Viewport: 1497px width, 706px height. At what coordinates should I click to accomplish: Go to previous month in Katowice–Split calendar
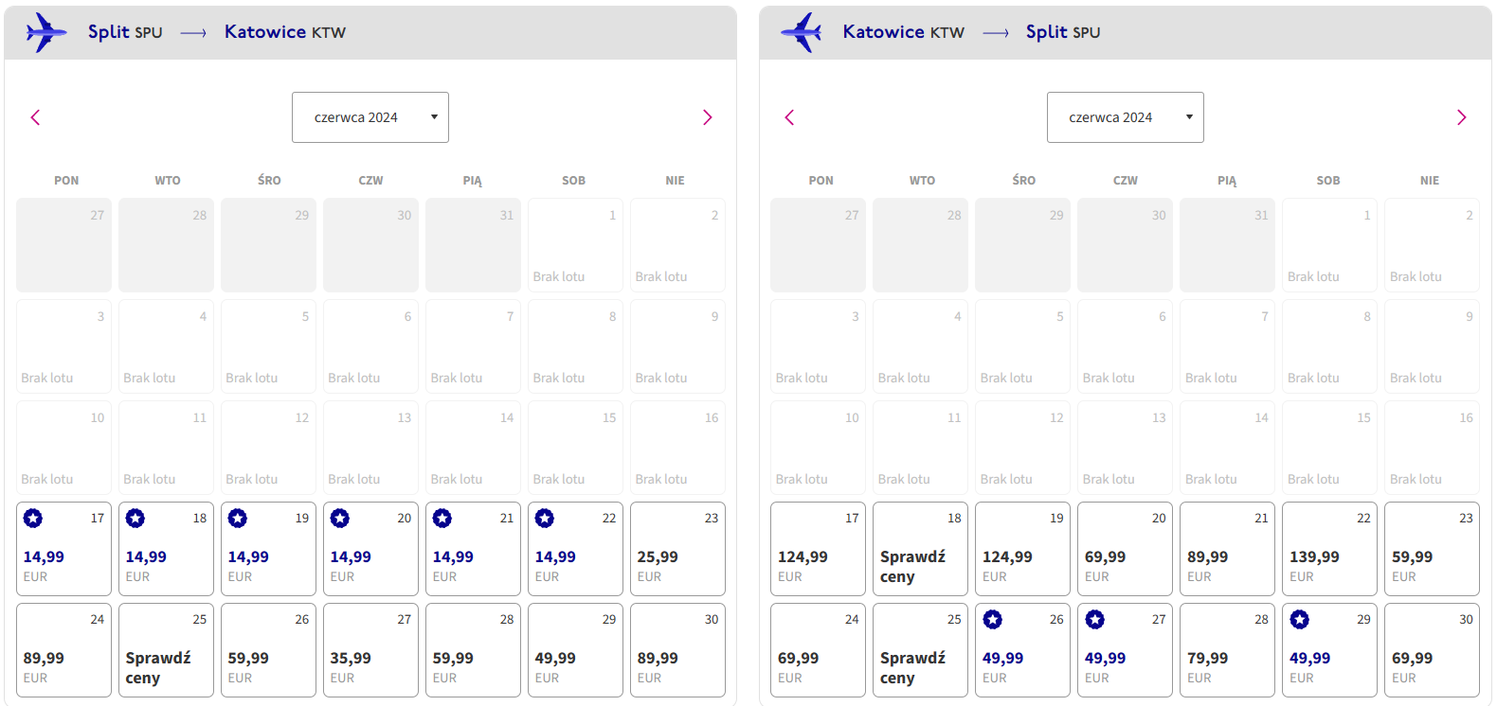coord(789,117)
